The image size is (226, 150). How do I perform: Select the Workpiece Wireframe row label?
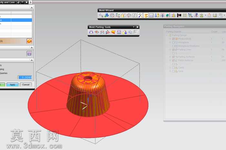coord(189,46)
